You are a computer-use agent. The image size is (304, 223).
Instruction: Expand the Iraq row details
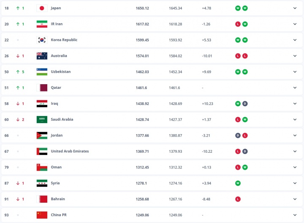click(295, 104)
